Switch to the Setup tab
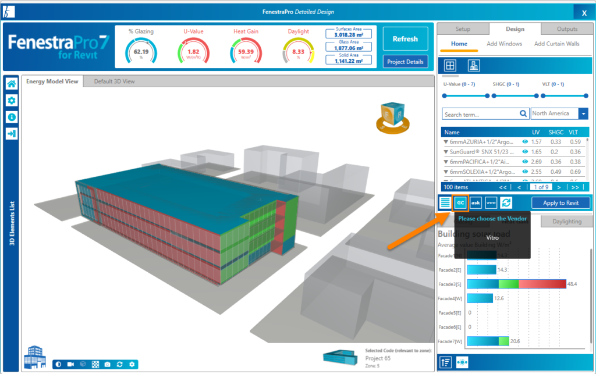 coord(463,29)
